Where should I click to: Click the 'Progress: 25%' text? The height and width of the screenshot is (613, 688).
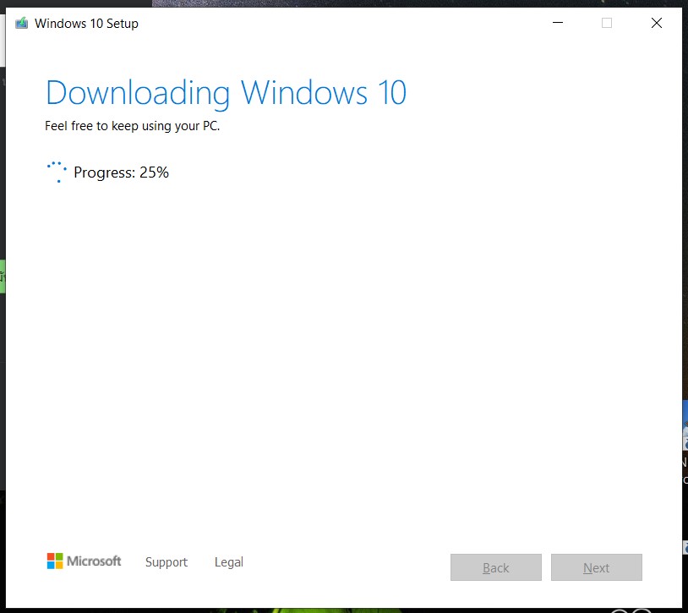click(x=121, y=172)
